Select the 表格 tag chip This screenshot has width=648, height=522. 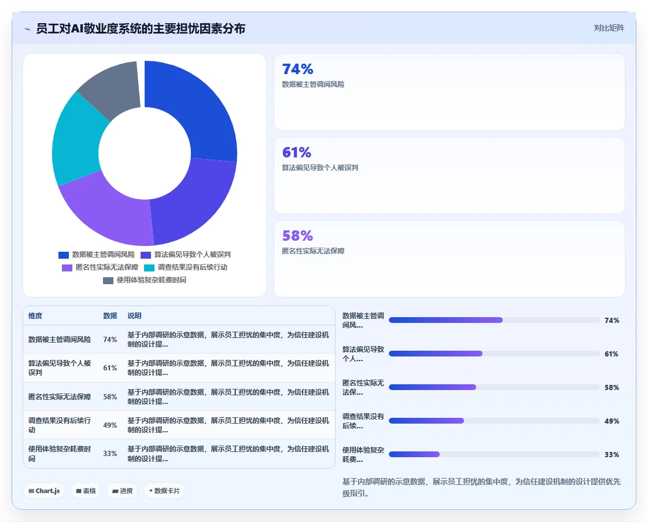(x=86, y=491)
